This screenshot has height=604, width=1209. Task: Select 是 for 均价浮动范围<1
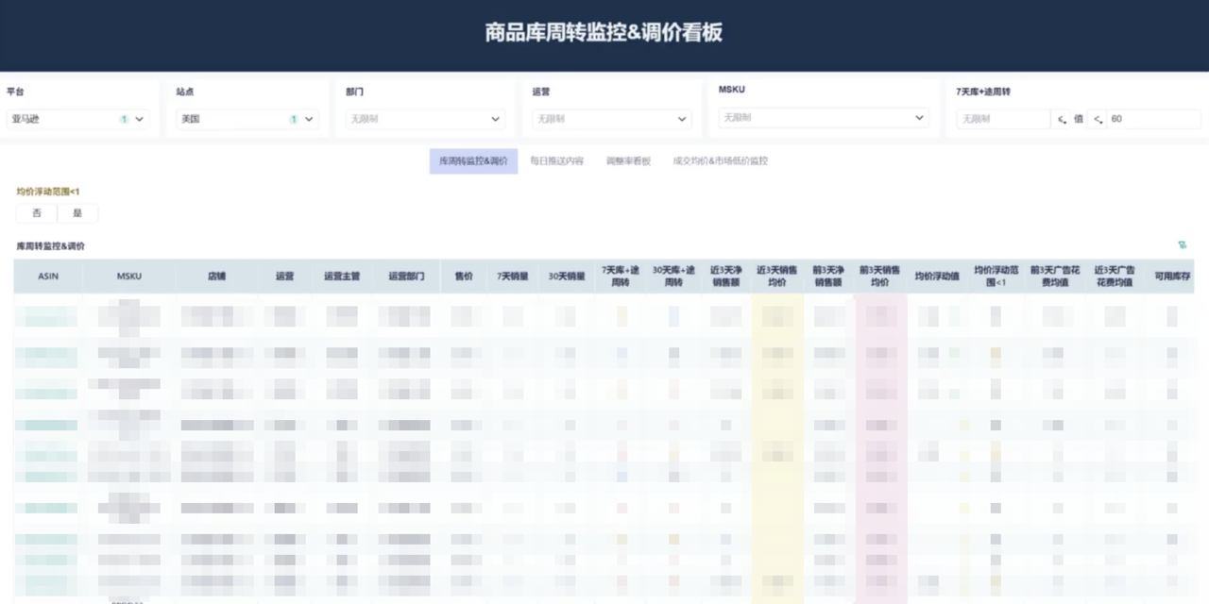coord(77,213)
